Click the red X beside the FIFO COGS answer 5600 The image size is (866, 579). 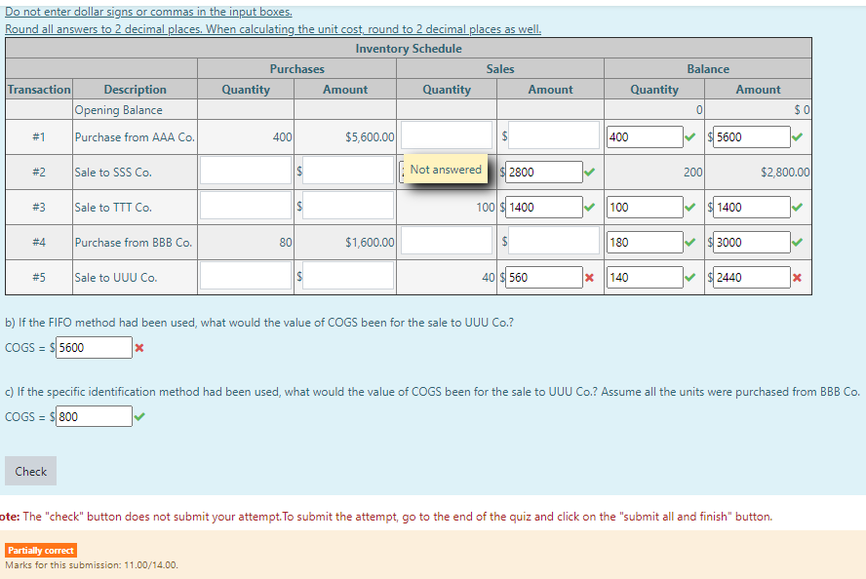pos(138,346)
